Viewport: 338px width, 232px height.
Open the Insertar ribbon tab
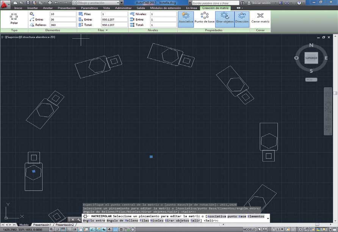pyautogui.click(x=33, y=8)
